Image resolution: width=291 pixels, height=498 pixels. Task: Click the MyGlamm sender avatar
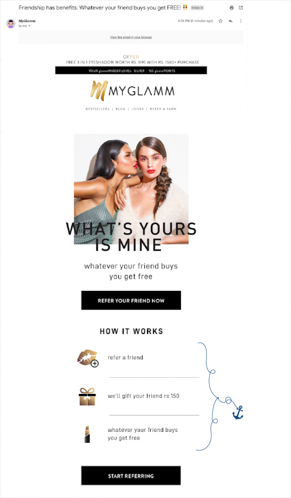pyautogui.click(x=11, y=23)
